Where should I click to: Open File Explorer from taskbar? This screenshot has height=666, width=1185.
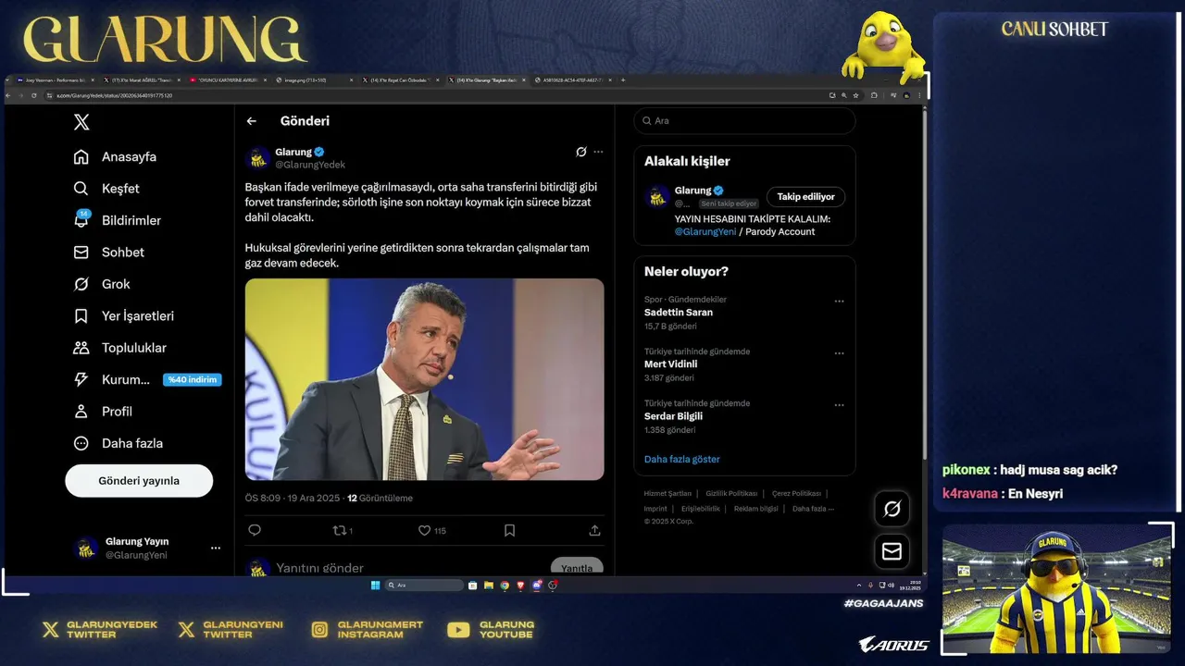(488, 586)
